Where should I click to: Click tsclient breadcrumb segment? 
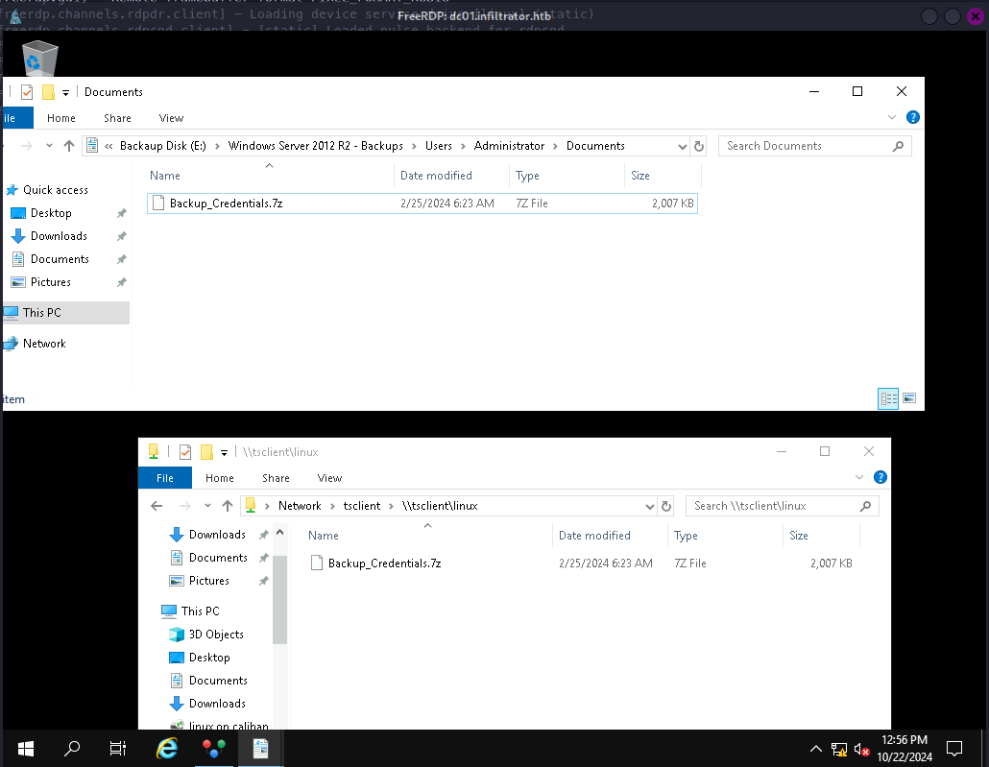click(x=361, y=506)
